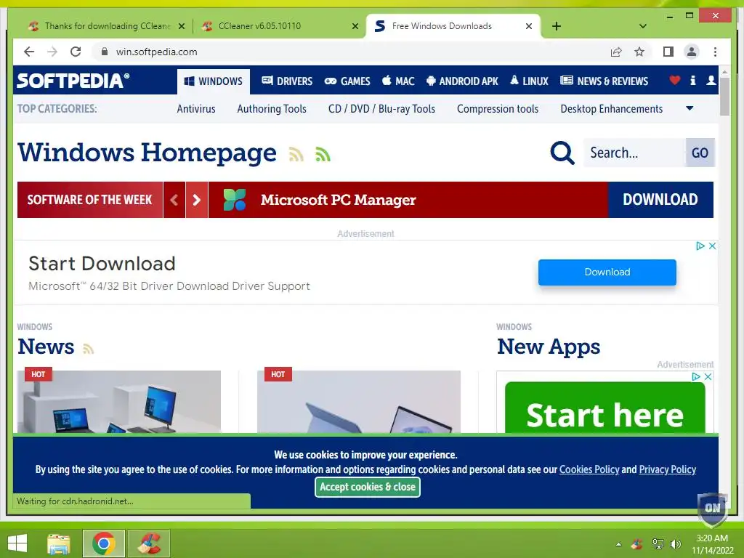Open the LINUX section
The width and height of the screenshot is (744, 558).
[x=529, y=81]
